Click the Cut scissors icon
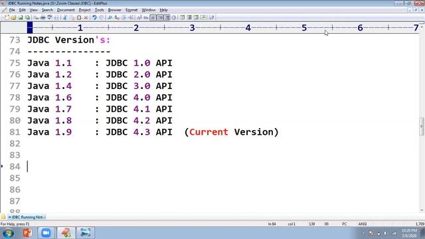Viewport: 425px width, 239px height. [64, 18]
